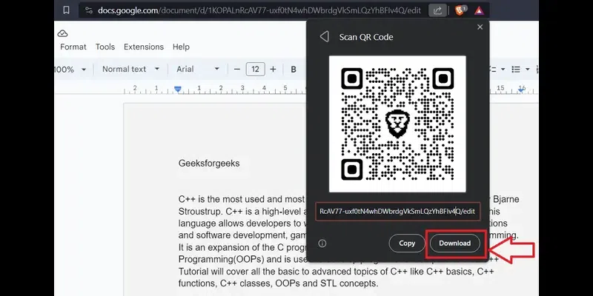Click the "functions, C++ classes, OOPs" text line
593x296 pixels.
[x=278, y=283]
